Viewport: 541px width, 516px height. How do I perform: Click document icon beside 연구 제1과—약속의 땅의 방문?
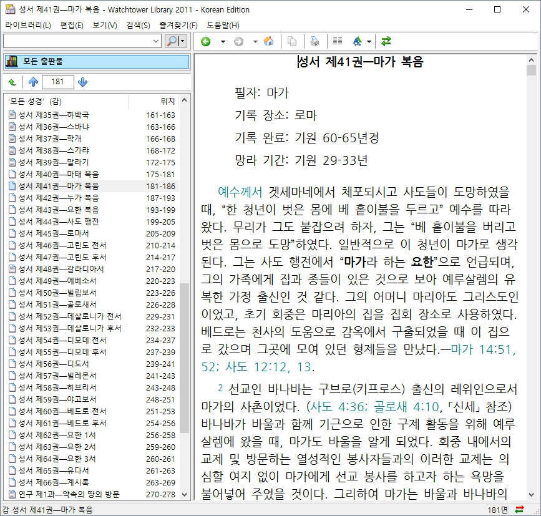pos(12,494)
